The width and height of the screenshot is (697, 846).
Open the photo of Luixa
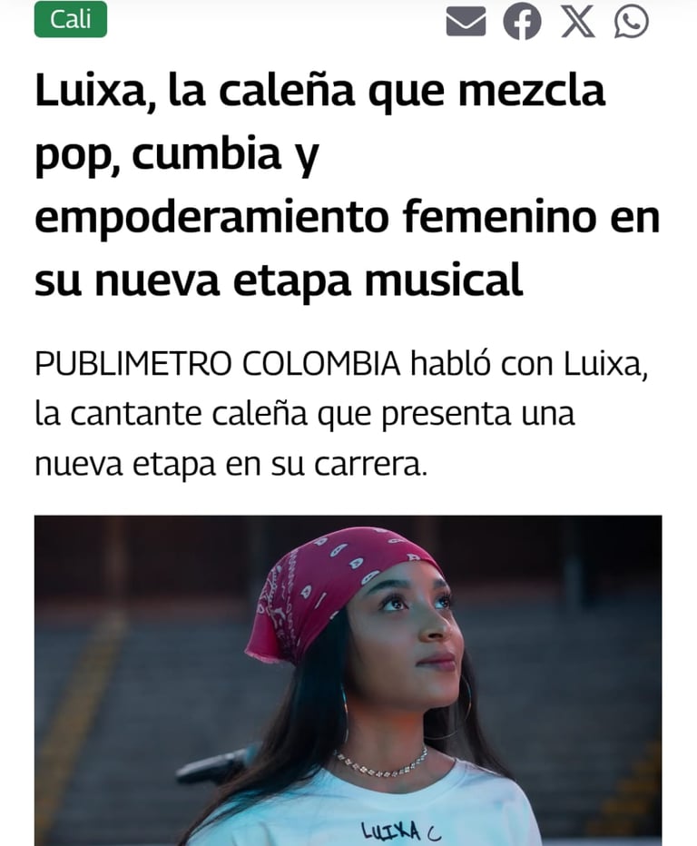[x=348, y=681]
